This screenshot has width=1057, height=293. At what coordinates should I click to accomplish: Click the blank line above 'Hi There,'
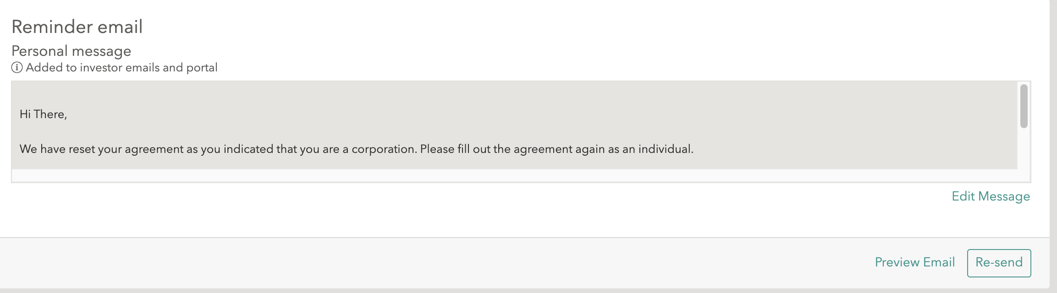[x=514, y=94]
